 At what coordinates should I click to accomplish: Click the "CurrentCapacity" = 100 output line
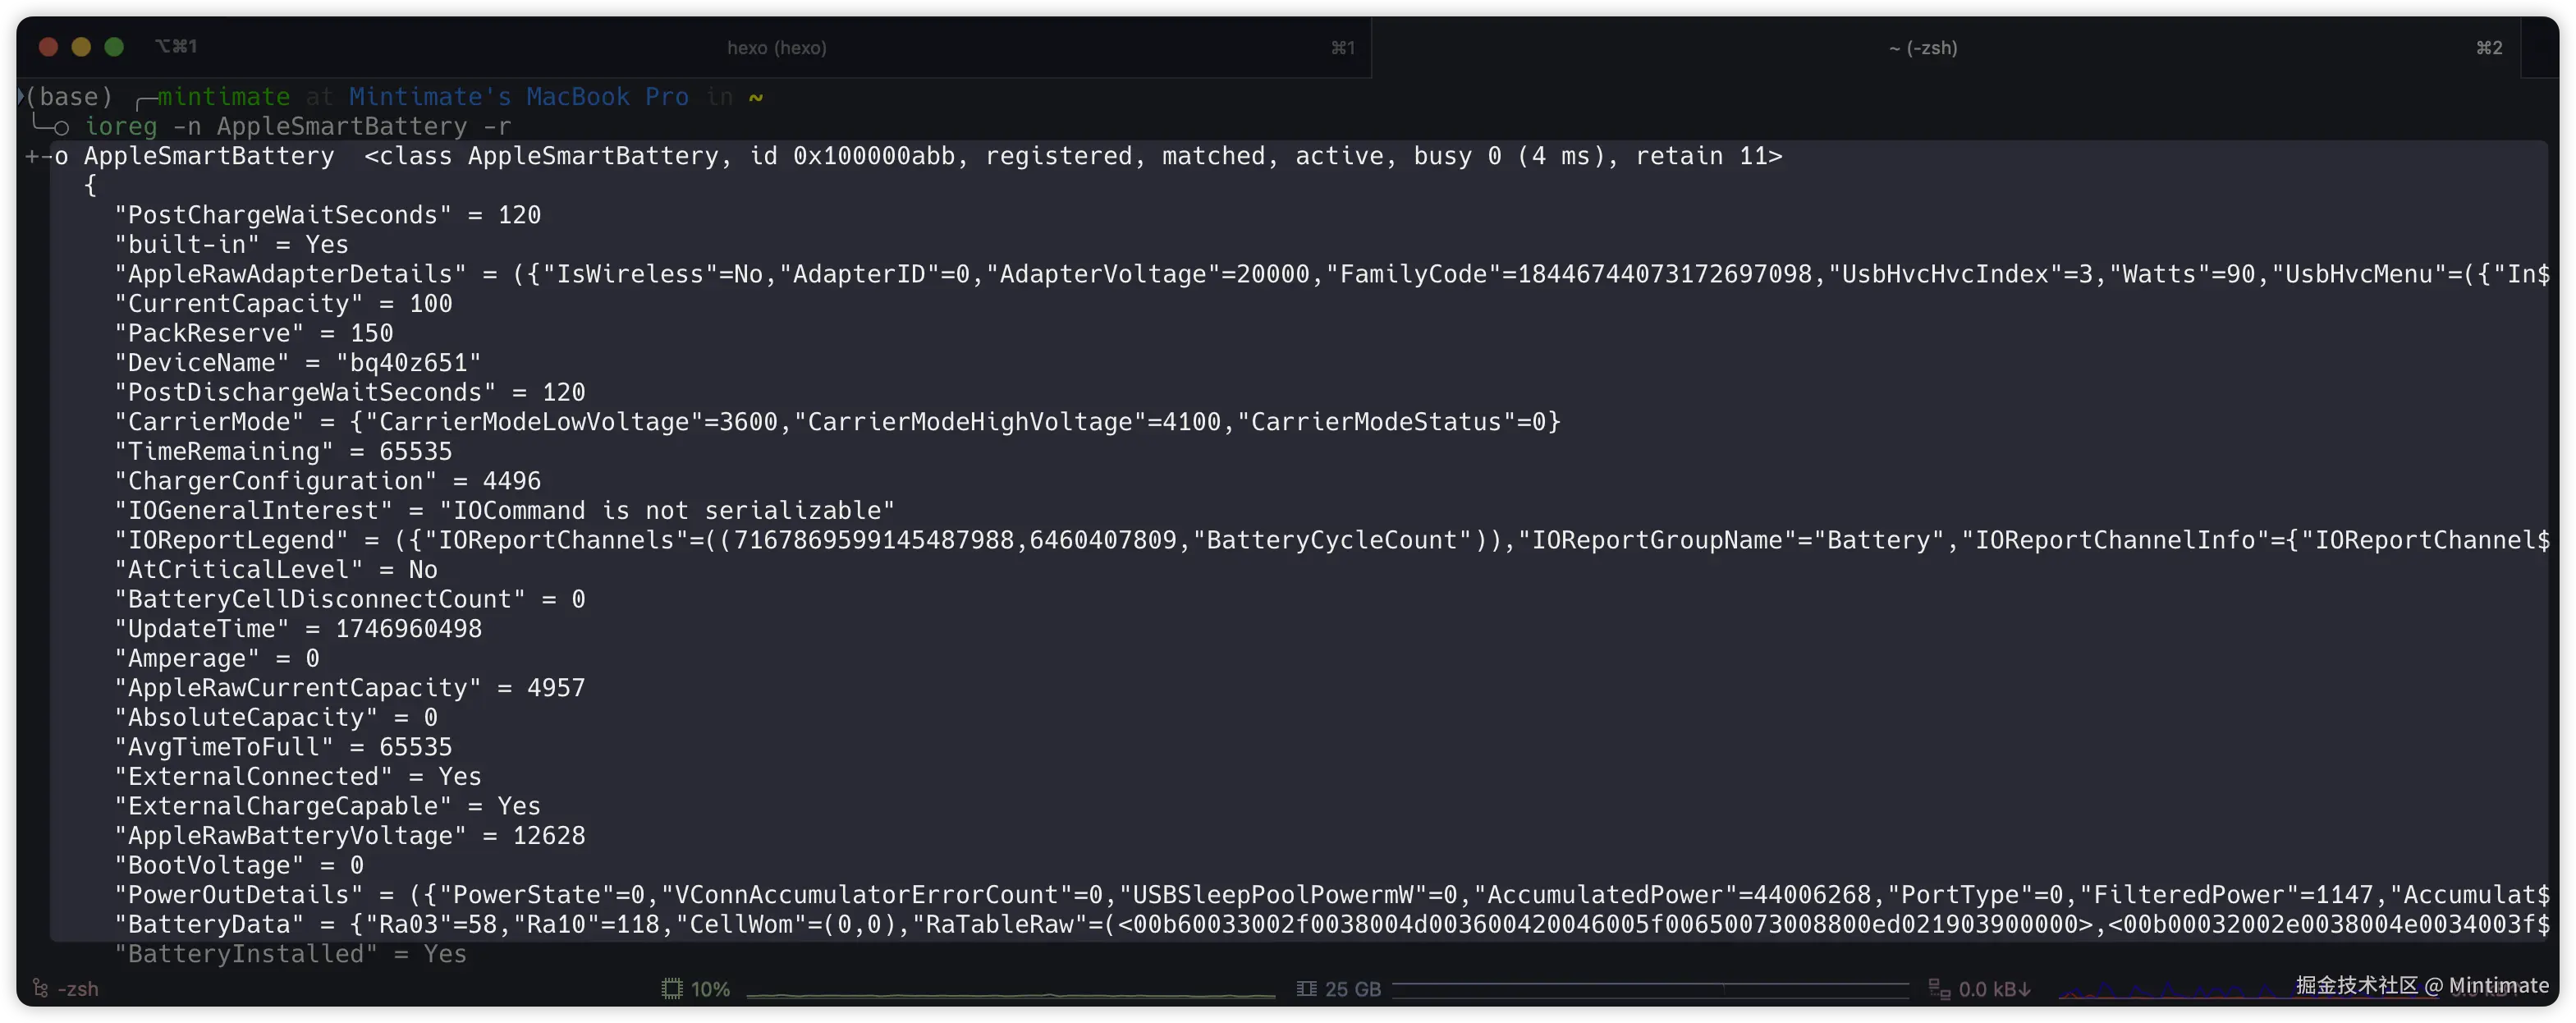coord(283,303)
